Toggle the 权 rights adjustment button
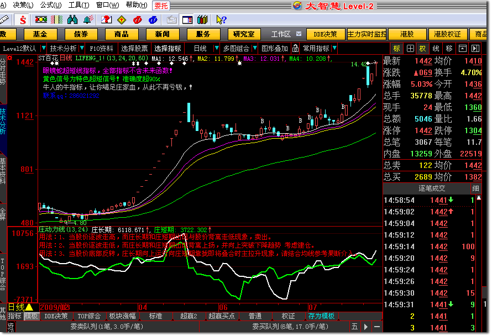492x336 pixels. click(423, 48)
